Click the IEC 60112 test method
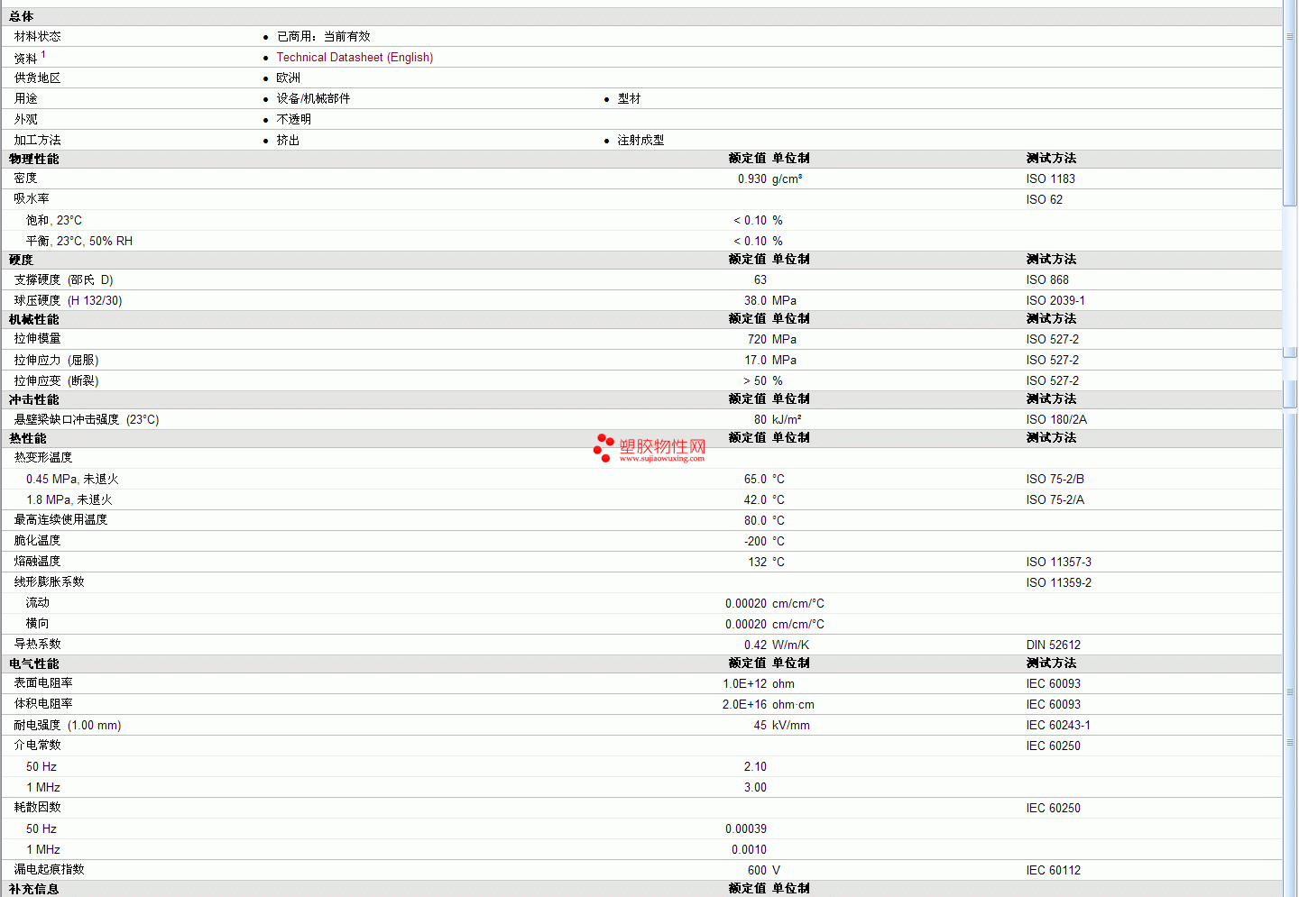Image resolution: width=1299 pixels, height=897 pixels. point(1053,870)
